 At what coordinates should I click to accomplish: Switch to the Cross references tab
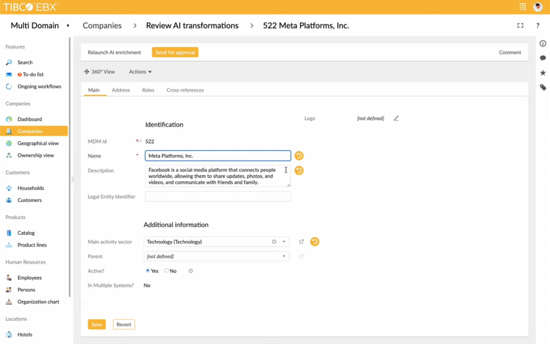point(185,90)
